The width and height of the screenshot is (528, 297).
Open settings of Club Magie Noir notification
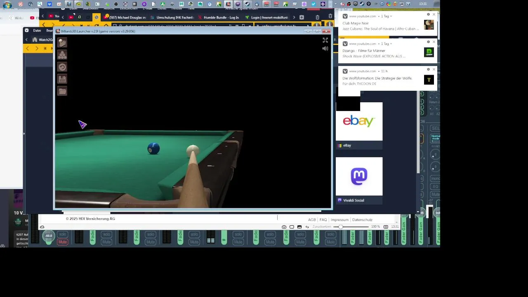428,14
